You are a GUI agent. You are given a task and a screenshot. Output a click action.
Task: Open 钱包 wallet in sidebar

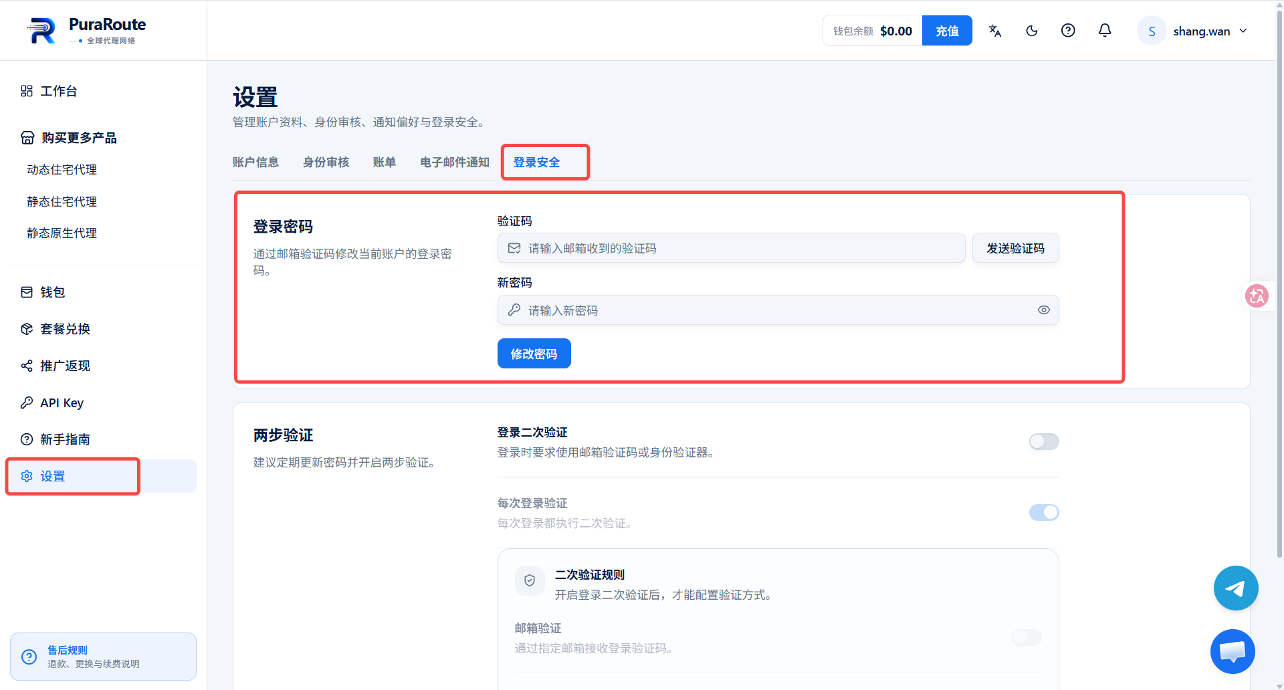click(x=103, y=292)
